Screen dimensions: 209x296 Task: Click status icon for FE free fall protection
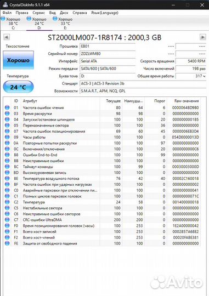[7, 243]
